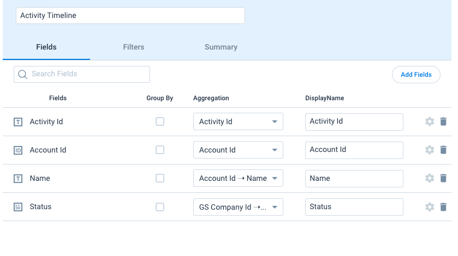
Task: Focus the Search Fields input
Action: coord(82,75)
